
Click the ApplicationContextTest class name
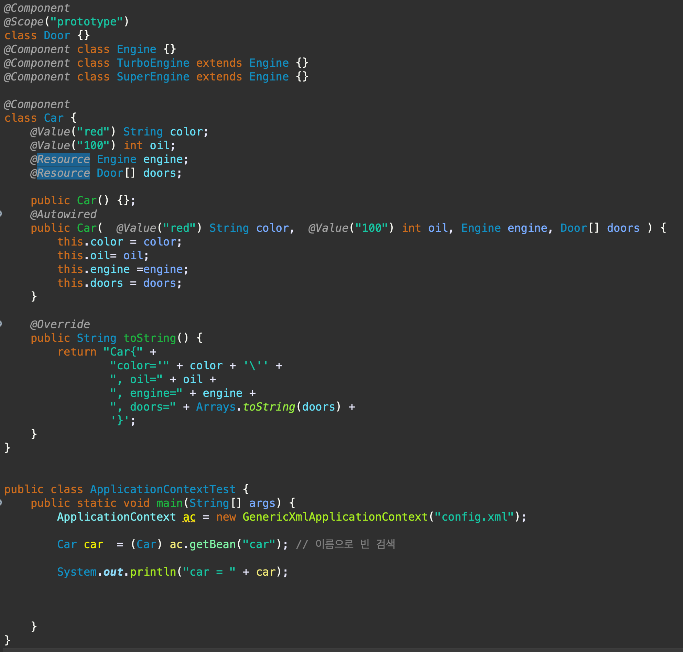click(x=163, y=489)
